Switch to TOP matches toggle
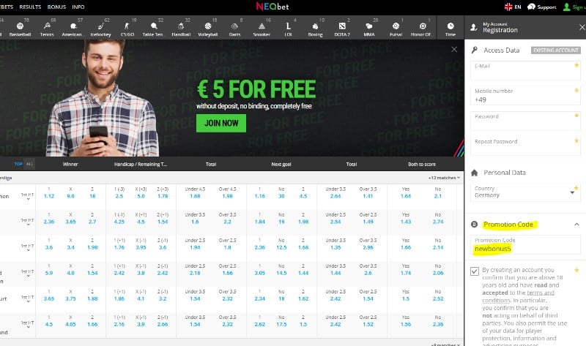 coord(18,164)
